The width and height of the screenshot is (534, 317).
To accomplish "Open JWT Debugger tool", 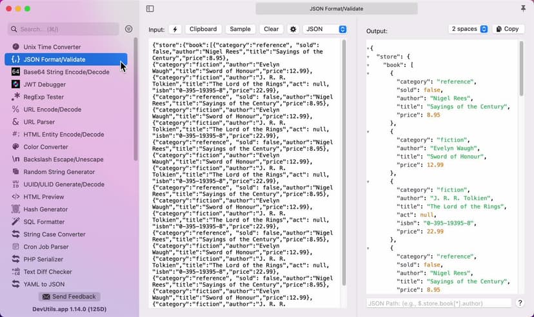I will pos(66,84).
